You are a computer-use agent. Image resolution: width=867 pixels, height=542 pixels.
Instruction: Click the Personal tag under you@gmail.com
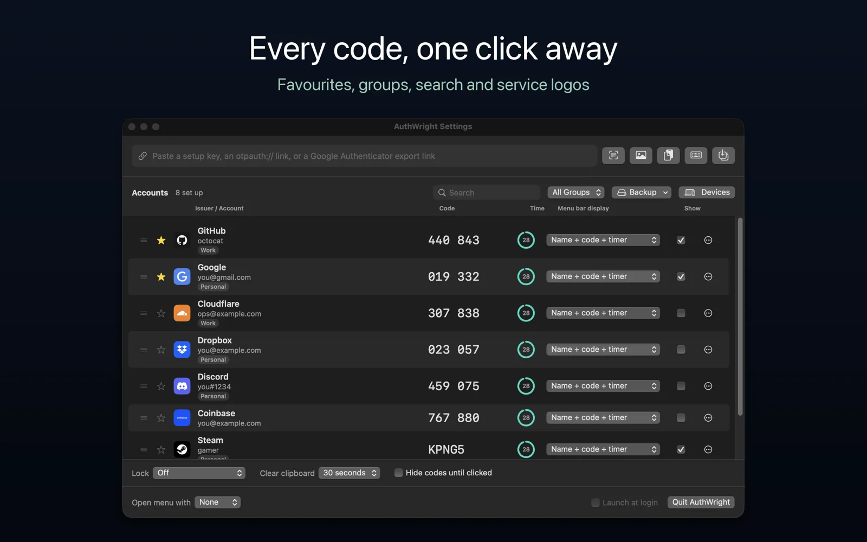[213, 287]
